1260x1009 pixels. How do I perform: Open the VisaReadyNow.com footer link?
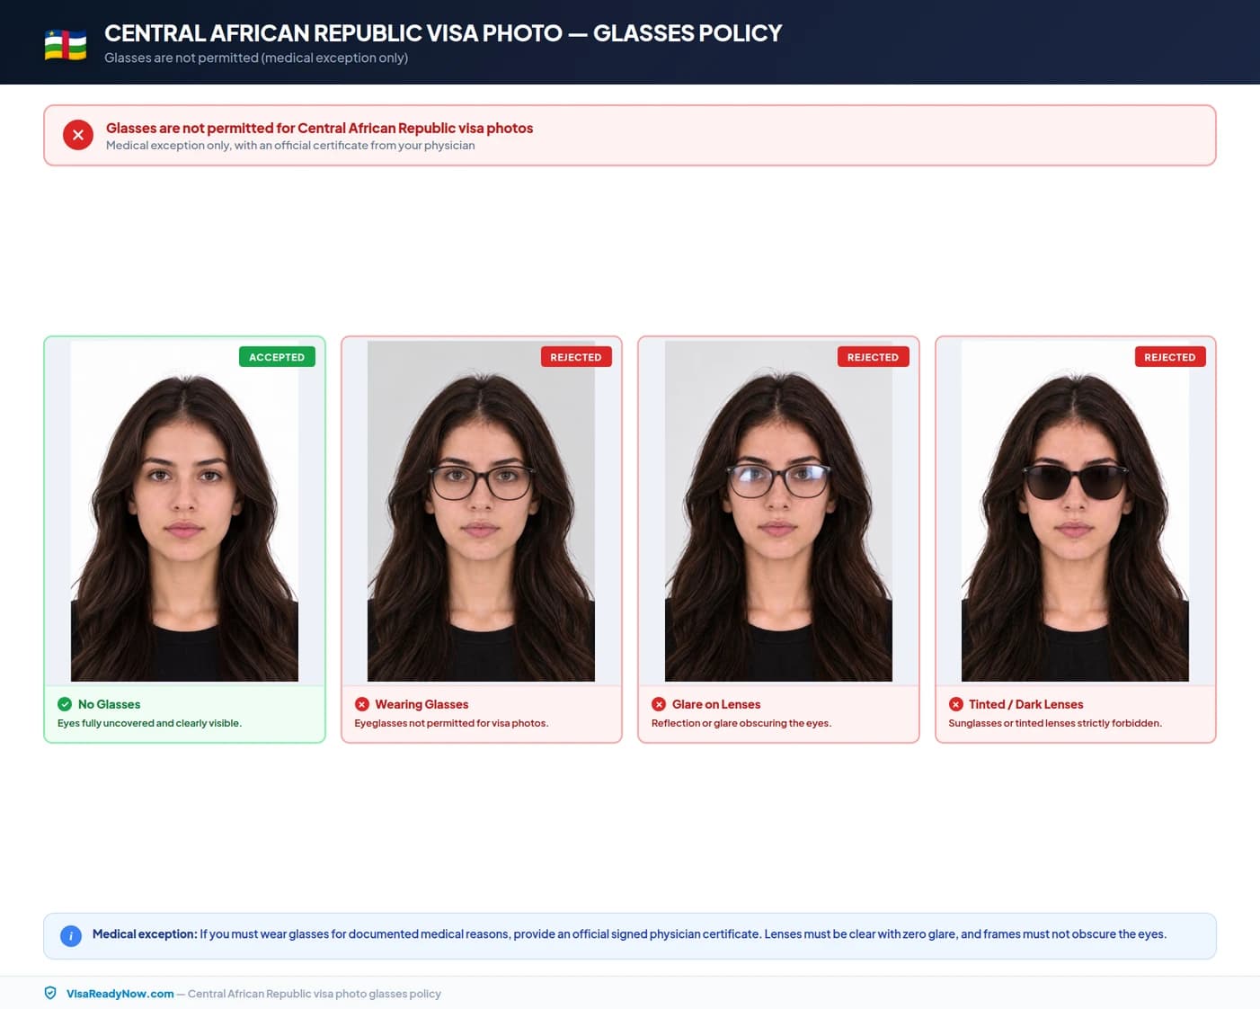tap(120, 994)
